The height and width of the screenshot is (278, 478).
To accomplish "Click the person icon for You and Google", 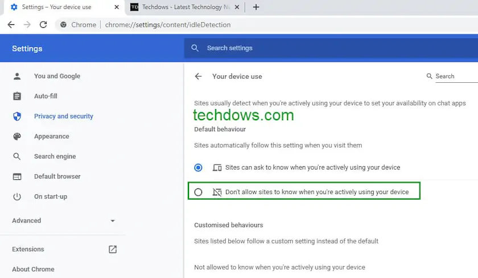I will [17, 76].
